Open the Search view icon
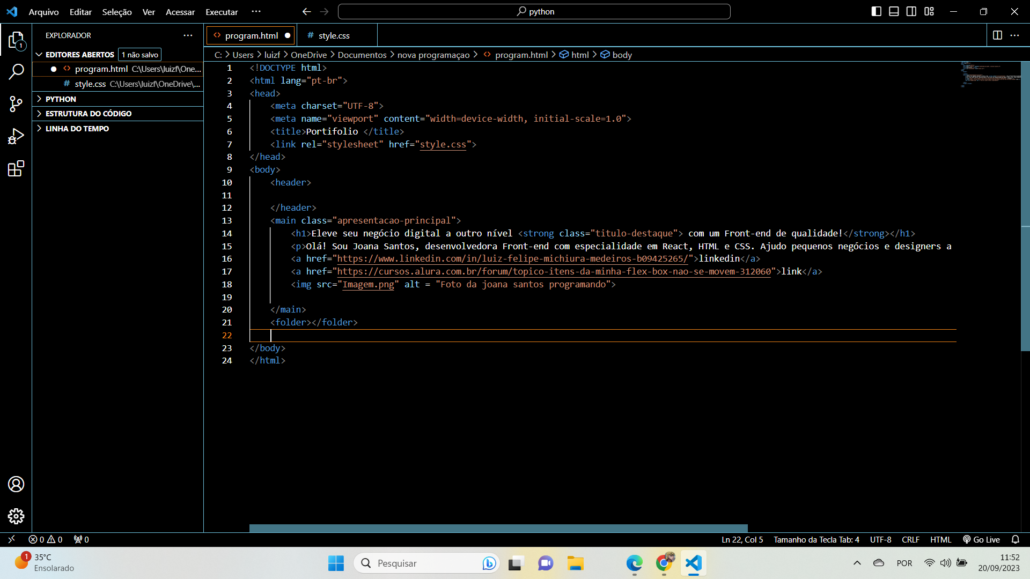This screenshot has width=1030, height=579. [x=16, y=71]
